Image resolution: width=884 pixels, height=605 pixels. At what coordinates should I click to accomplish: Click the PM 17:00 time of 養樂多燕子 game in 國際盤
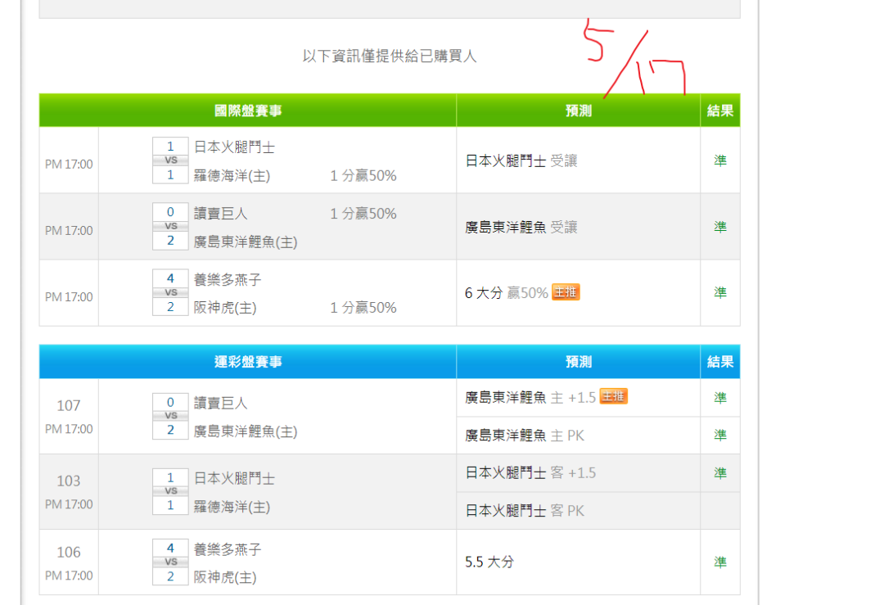(x=69, y=297)
